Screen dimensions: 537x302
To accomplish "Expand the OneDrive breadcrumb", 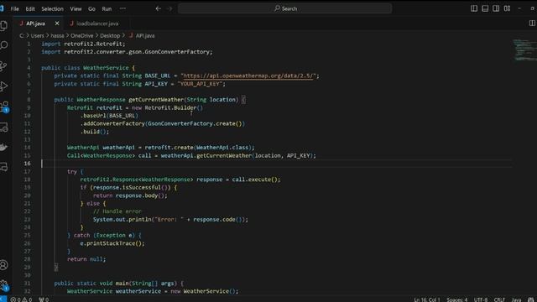I will (82, 35).
